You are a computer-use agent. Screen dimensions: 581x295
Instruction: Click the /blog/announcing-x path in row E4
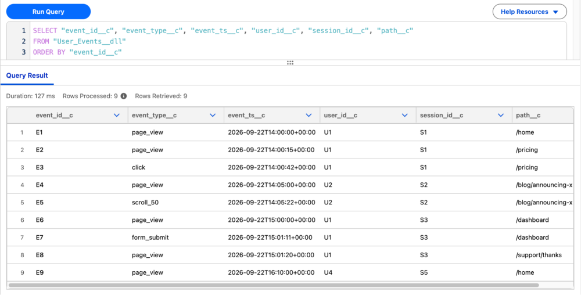pos(544,185)
